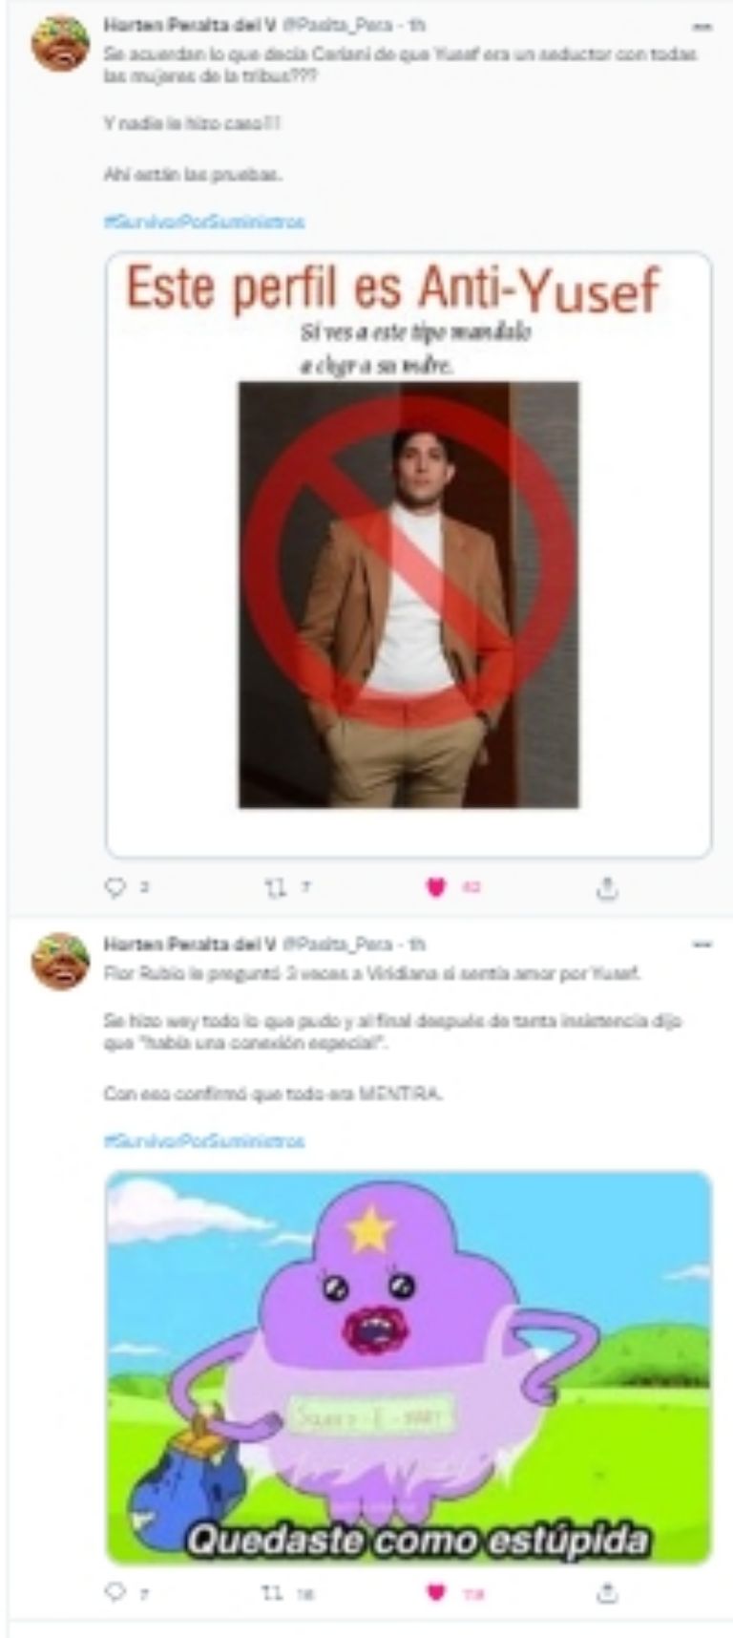Open the 1h timestamp of the second tweet
This screenshot has width=733, height=1638.
tap(417, 945)
